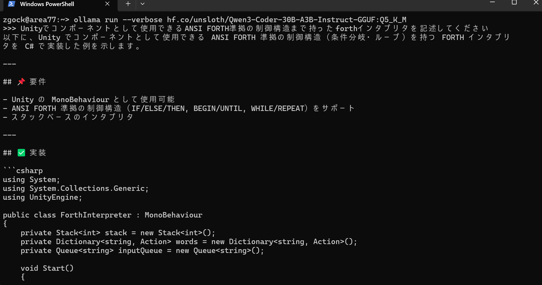Click the green checkmark emoji beside 実装

tap(21, 153)
